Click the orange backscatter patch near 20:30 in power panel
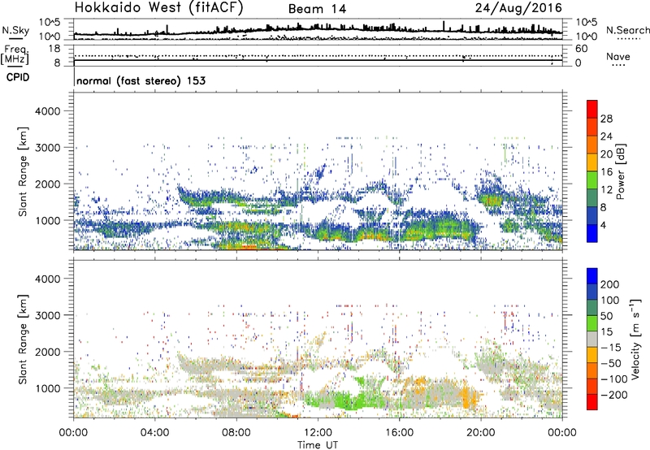Image resolution: width=650 pixels, height=450 pixels. pos(493,201)
